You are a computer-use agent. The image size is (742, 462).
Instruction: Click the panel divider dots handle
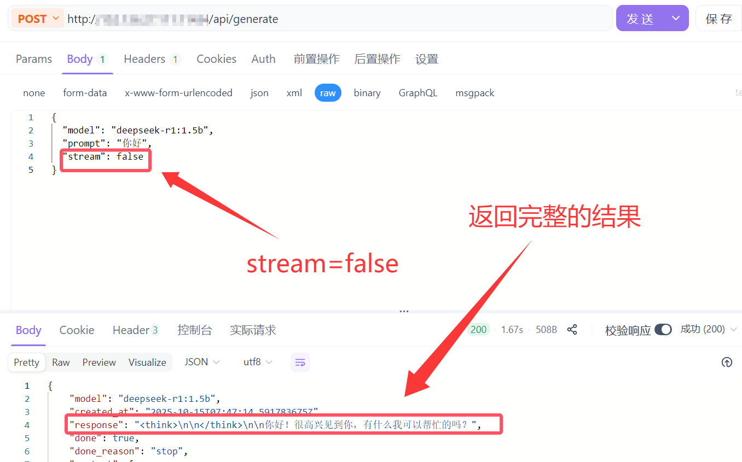(404, 311)
